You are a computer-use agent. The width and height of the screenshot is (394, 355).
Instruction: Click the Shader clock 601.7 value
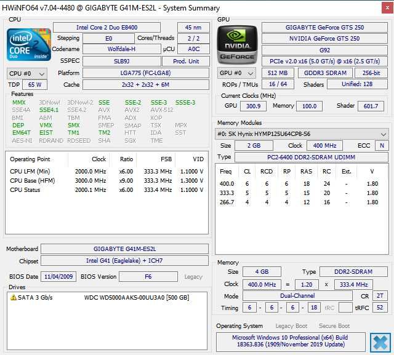(371, 106)
